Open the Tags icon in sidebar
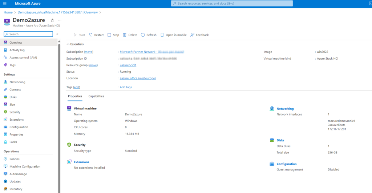This screenshot has width=372, height=193. pyautogui.click(x=5, y=65)
